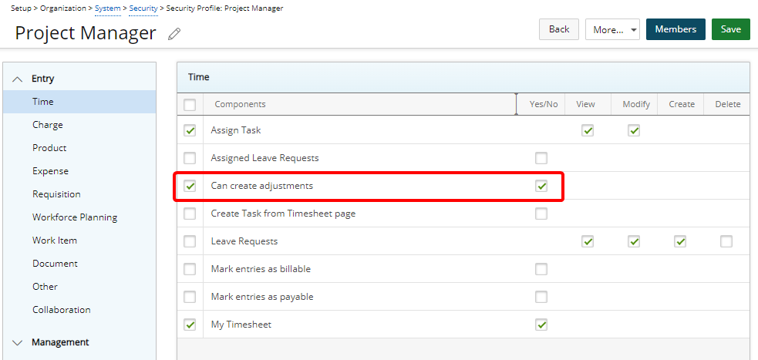Image resolution: width=758 pixels, height=360 pixels.
Task: Open the Security breadcrumb link
Action: [x=143, y=8]
